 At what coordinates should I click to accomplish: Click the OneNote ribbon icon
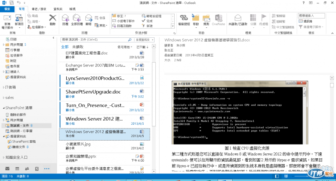click(x=218, y=18)
